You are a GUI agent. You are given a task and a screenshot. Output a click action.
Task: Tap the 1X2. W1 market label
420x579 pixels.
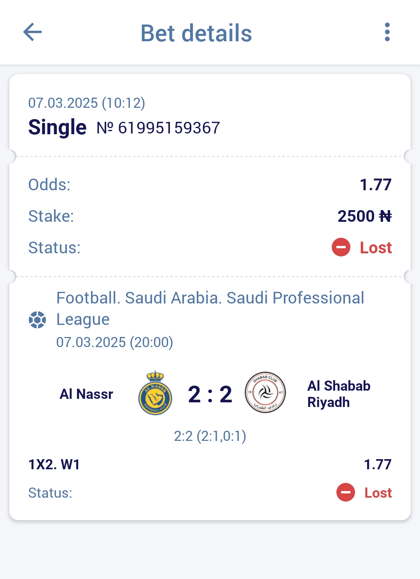pyautogui.click(x=54, y=464)
